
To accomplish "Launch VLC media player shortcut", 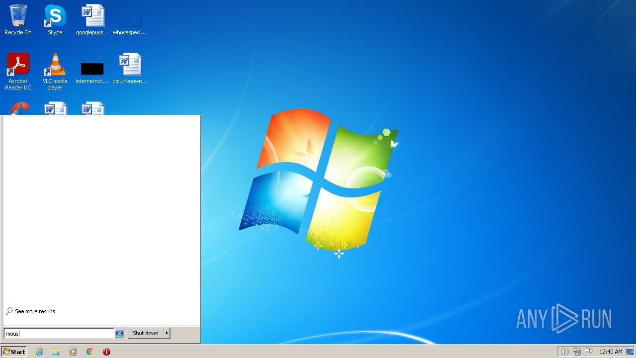I will (x=55, y=72).
